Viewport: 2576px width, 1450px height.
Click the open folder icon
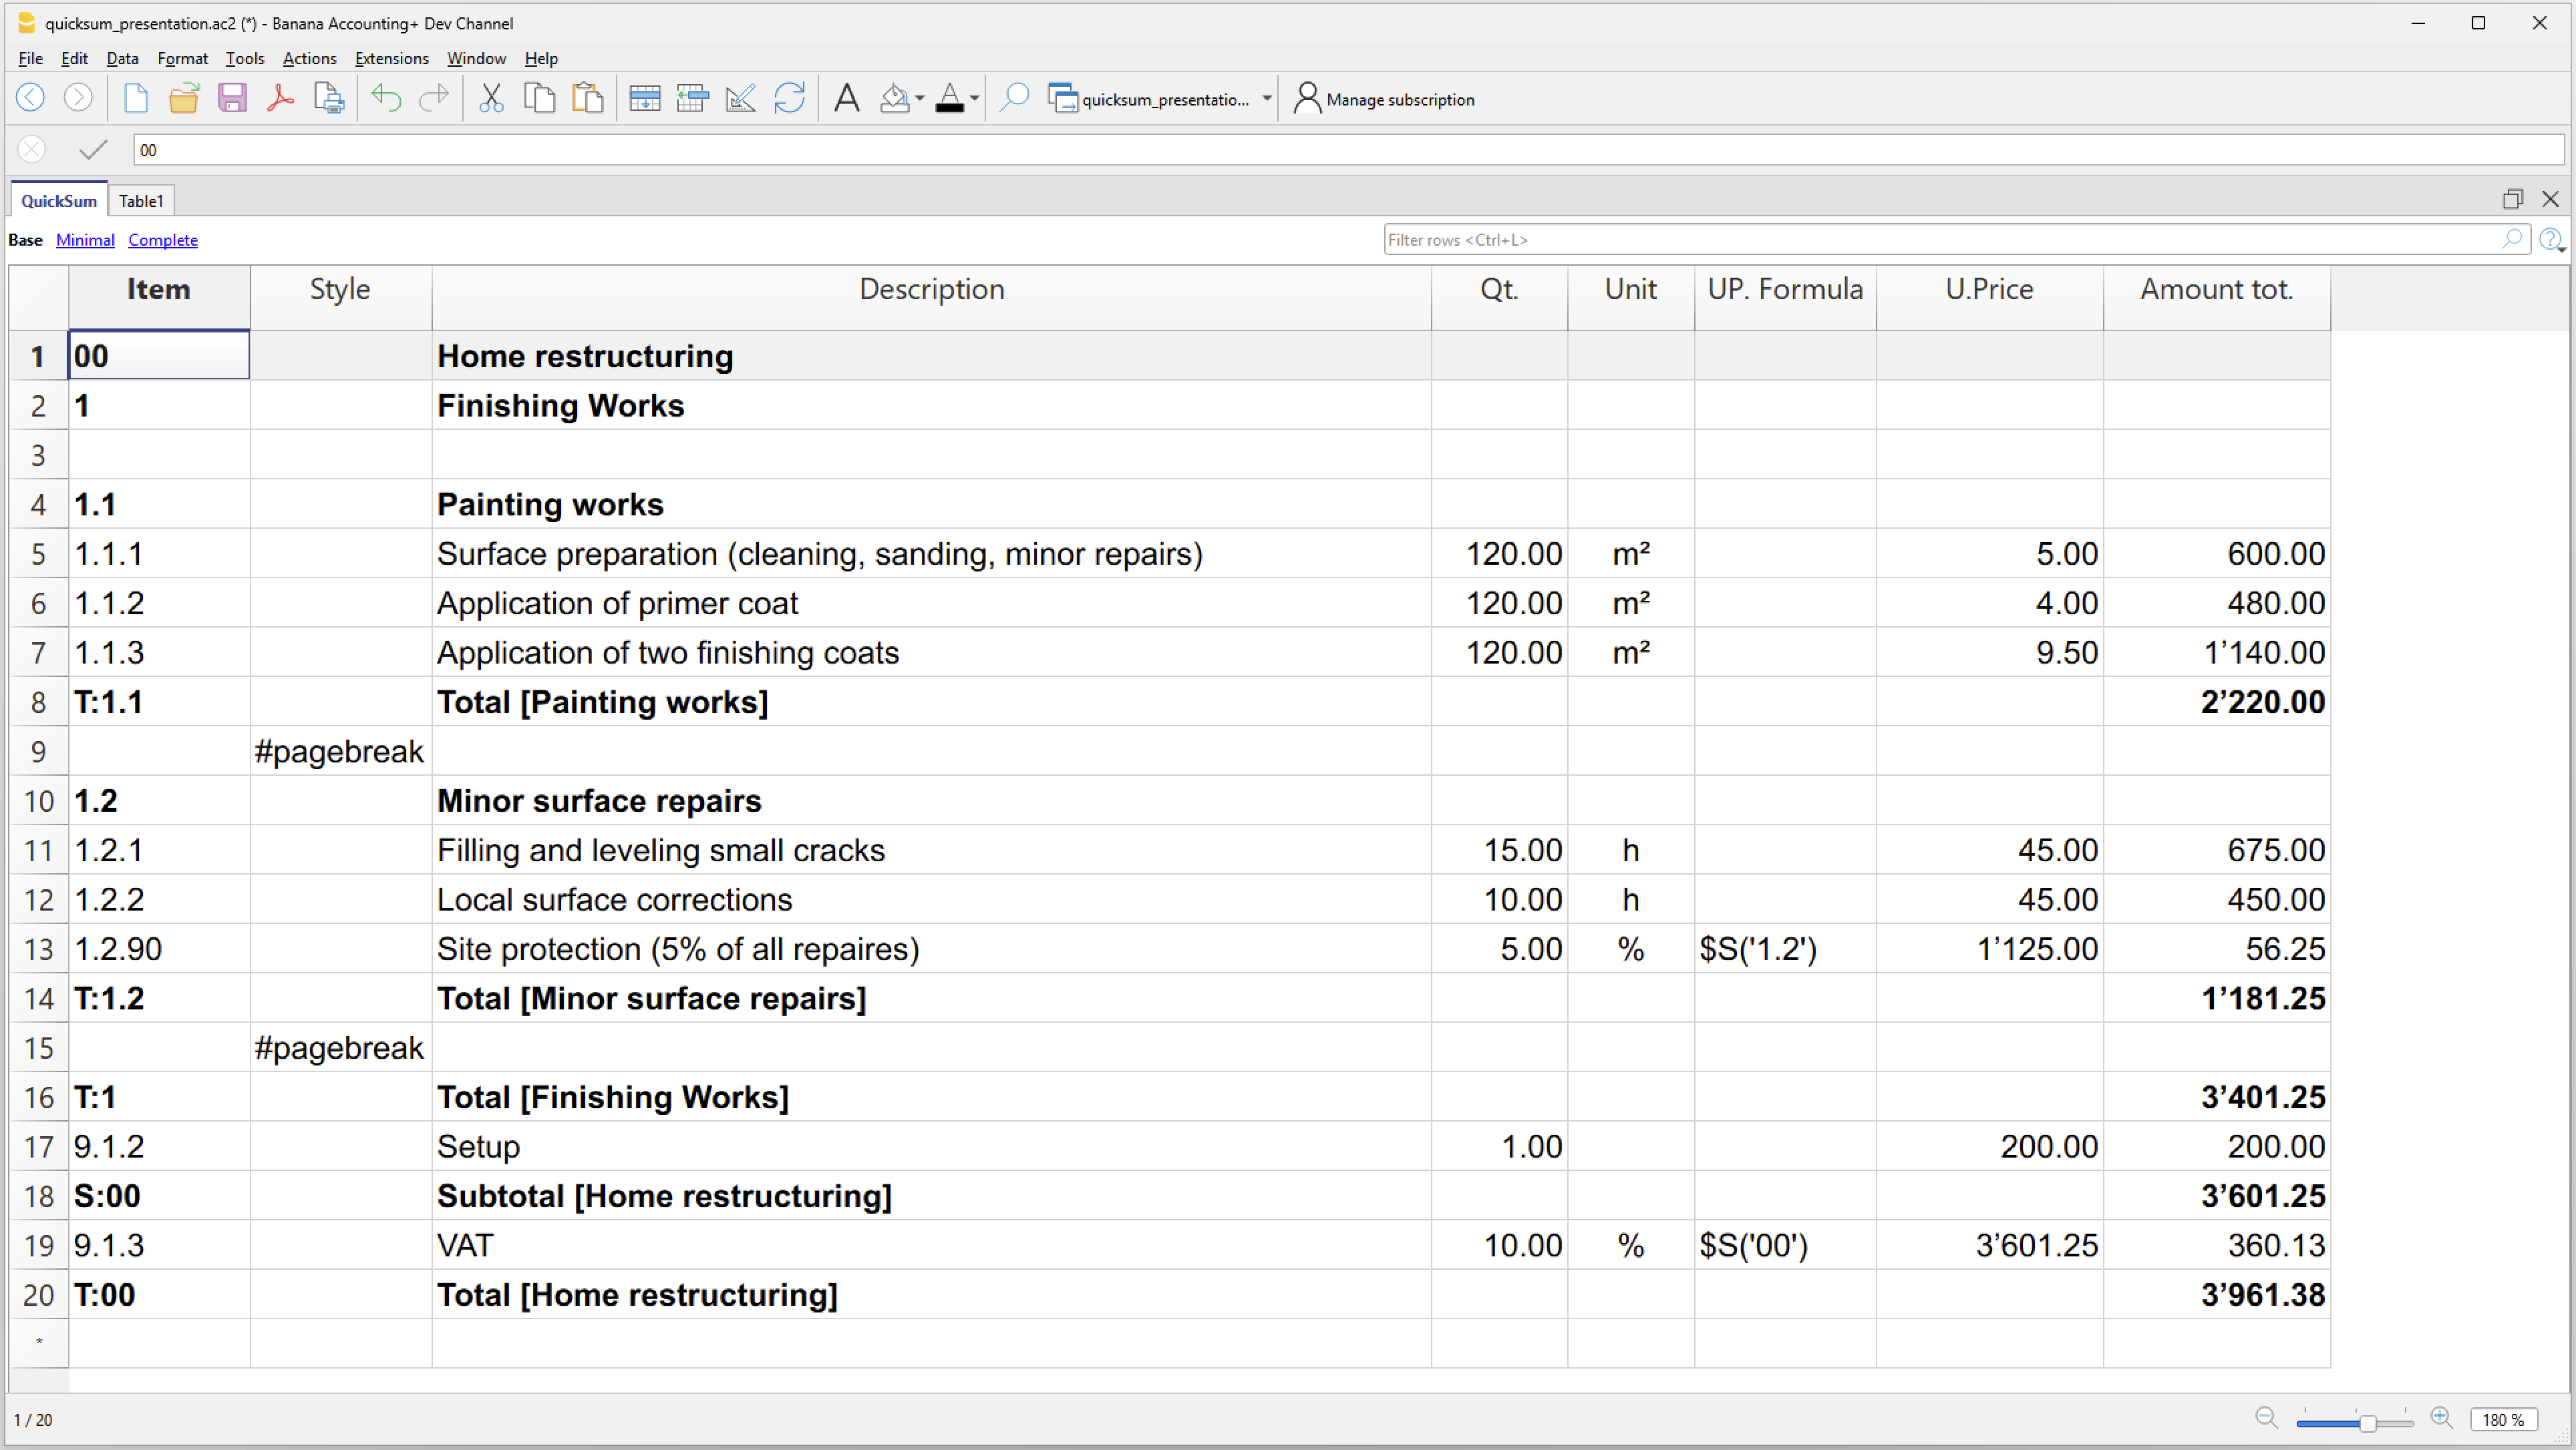[x=184, y=98]
